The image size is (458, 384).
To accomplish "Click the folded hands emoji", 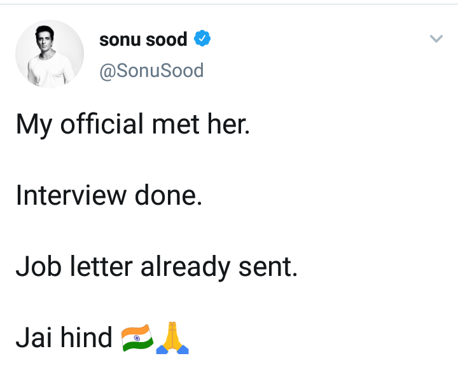I will (x=174, y=338).
